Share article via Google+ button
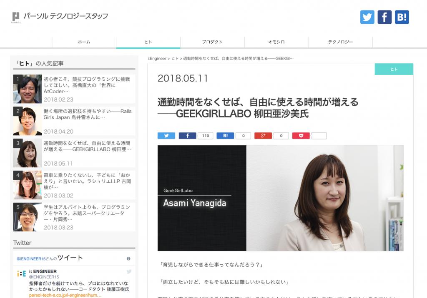This screenshot has height=298, width=427. [x=263, y=136]
